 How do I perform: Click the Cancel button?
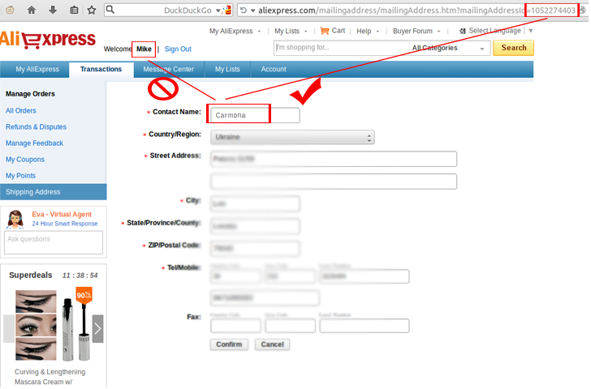272,344
